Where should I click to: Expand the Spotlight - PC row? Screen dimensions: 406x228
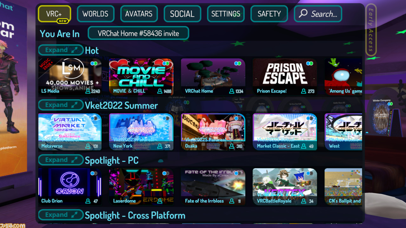(x=61, y=160)
